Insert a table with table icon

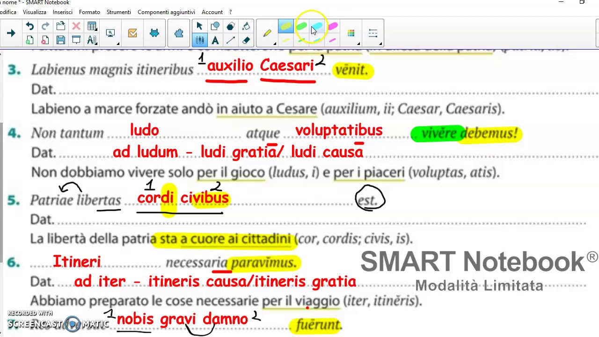pyautogui.click(x=92, y=26)
